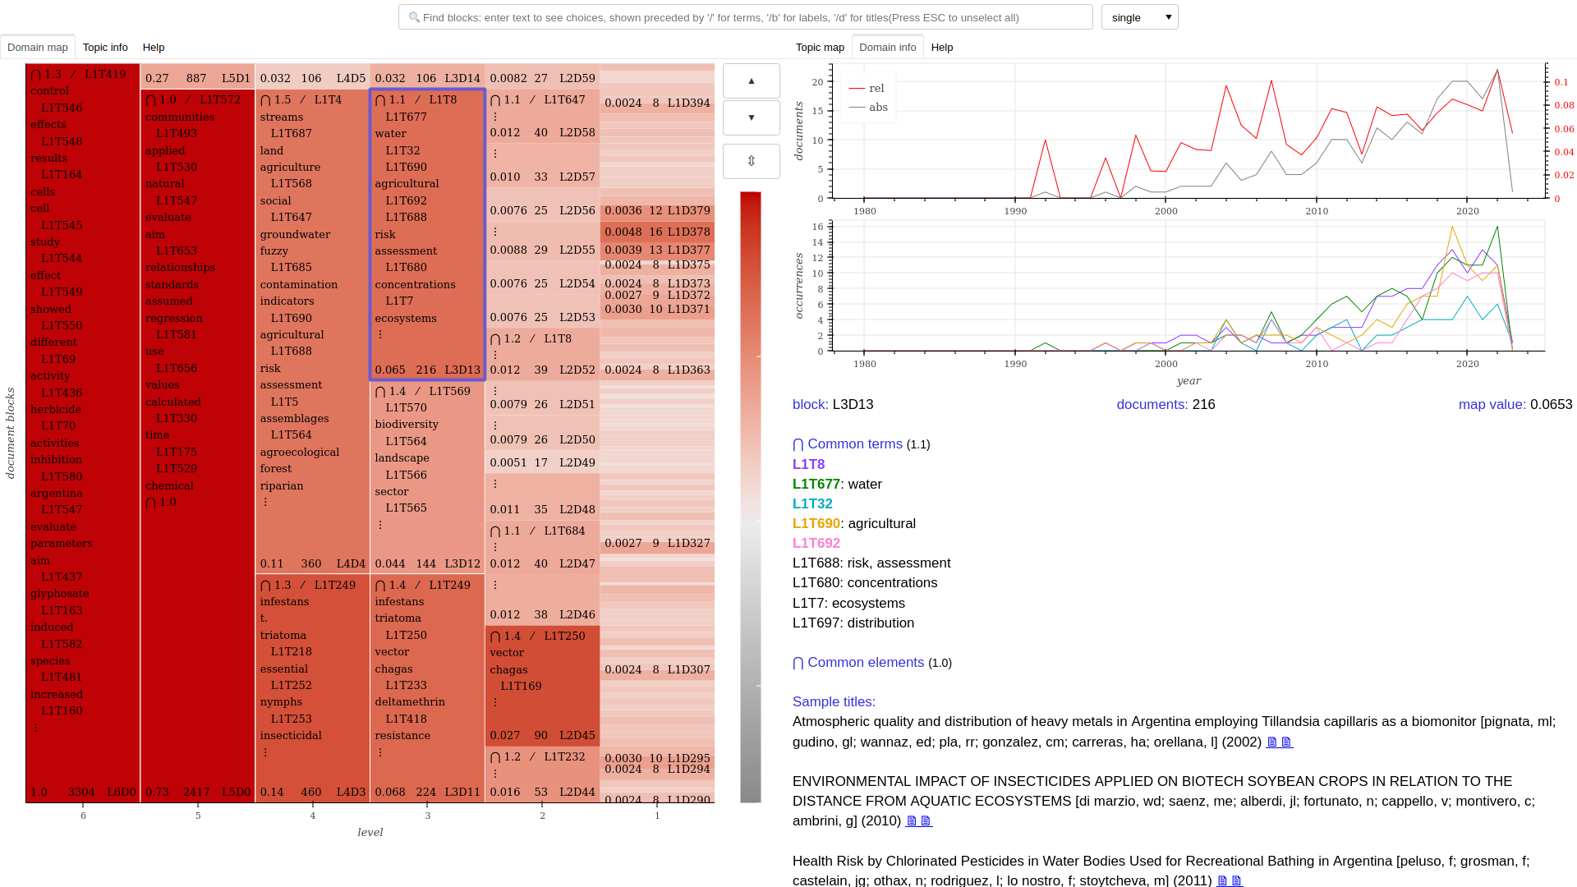Switch to the left Topic info tab

point(105,48)
